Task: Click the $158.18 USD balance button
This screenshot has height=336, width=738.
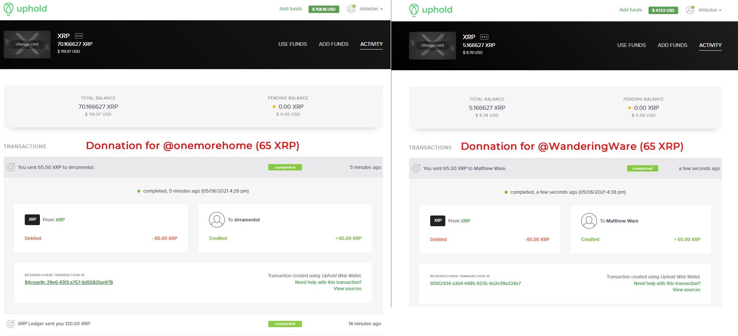Action: click(x=324, y=9)
